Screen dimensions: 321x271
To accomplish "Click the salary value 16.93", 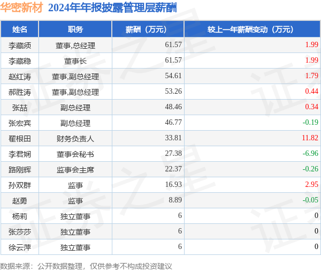I will coord(173,184).
